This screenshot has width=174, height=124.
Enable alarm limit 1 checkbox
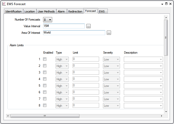tap(45, 59)
